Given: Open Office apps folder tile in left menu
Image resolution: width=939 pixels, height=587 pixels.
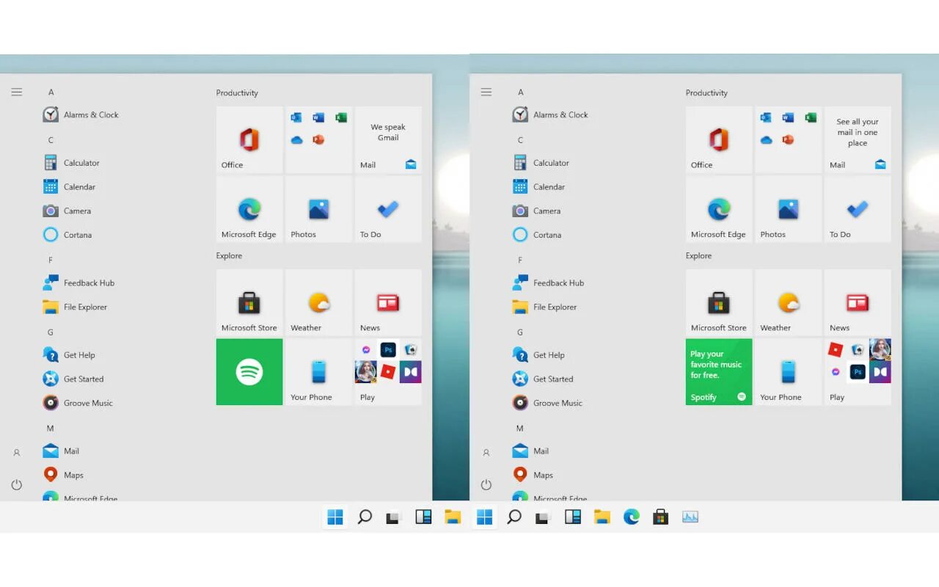Looking at the screenshot, I should coord(318,139).
